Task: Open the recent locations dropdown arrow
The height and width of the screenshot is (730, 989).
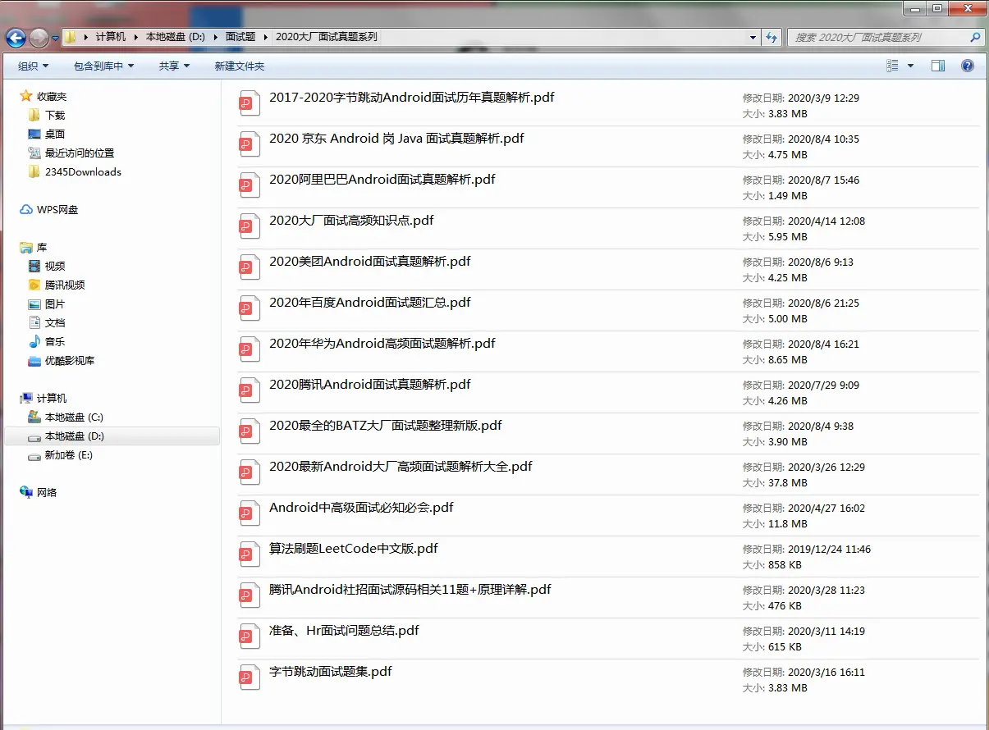Action: tap(55, 38)
